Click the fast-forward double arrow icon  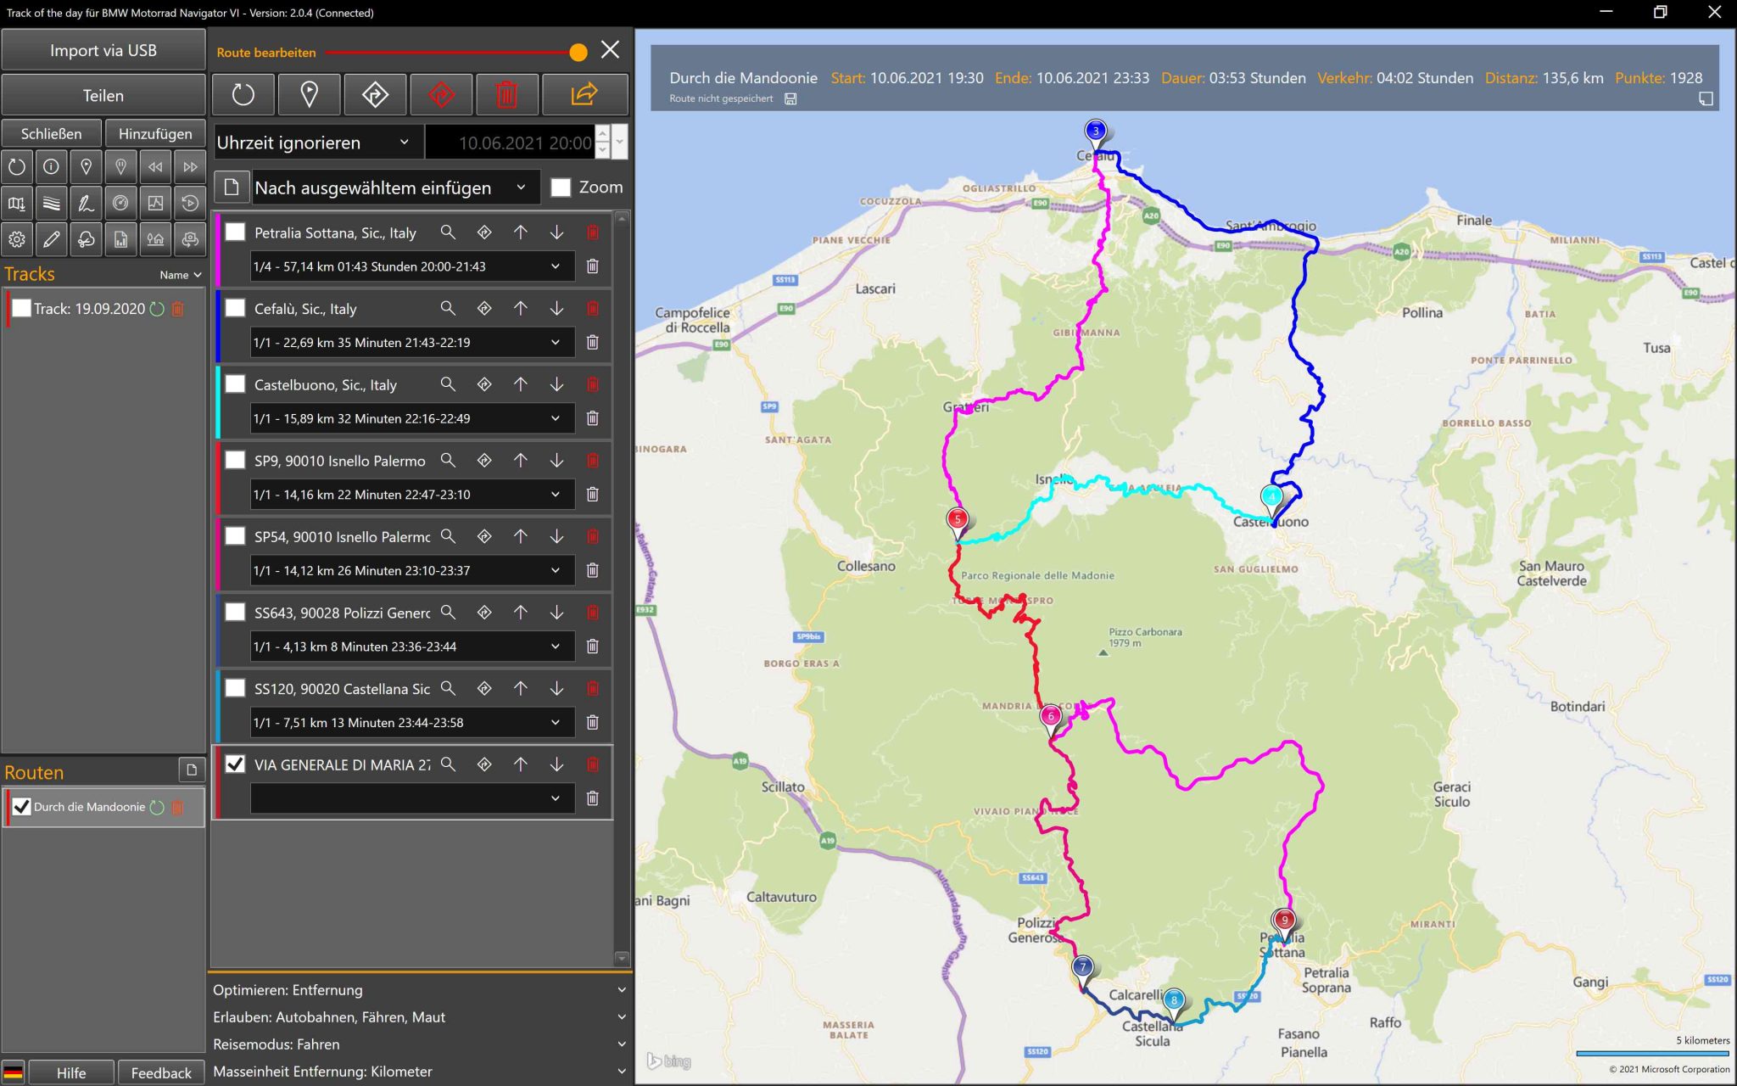pos(190,166)
